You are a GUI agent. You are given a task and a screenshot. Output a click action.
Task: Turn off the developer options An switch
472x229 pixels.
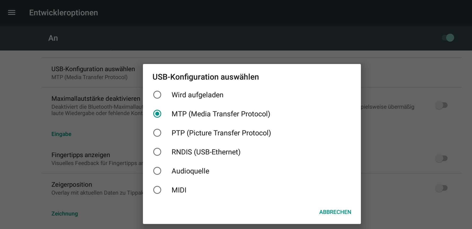point(448,38)
